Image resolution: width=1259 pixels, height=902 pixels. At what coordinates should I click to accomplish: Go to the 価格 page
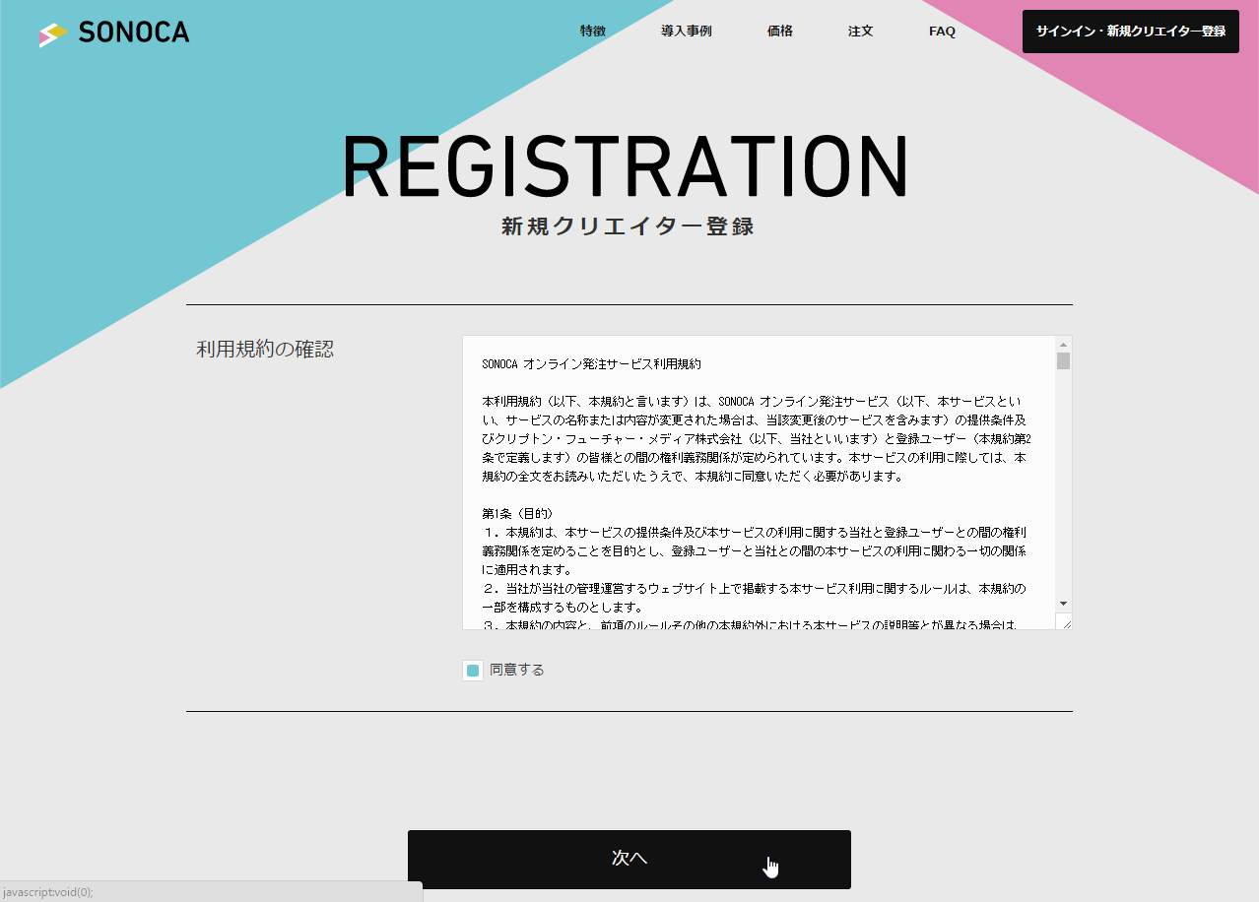coord(780,32)
